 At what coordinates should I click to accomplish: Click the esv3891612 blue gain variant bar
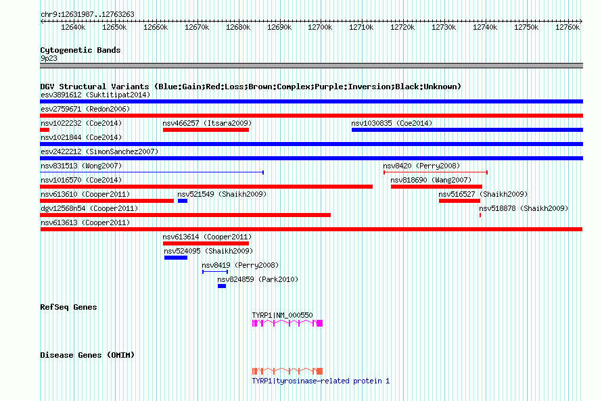pos(311,101)
